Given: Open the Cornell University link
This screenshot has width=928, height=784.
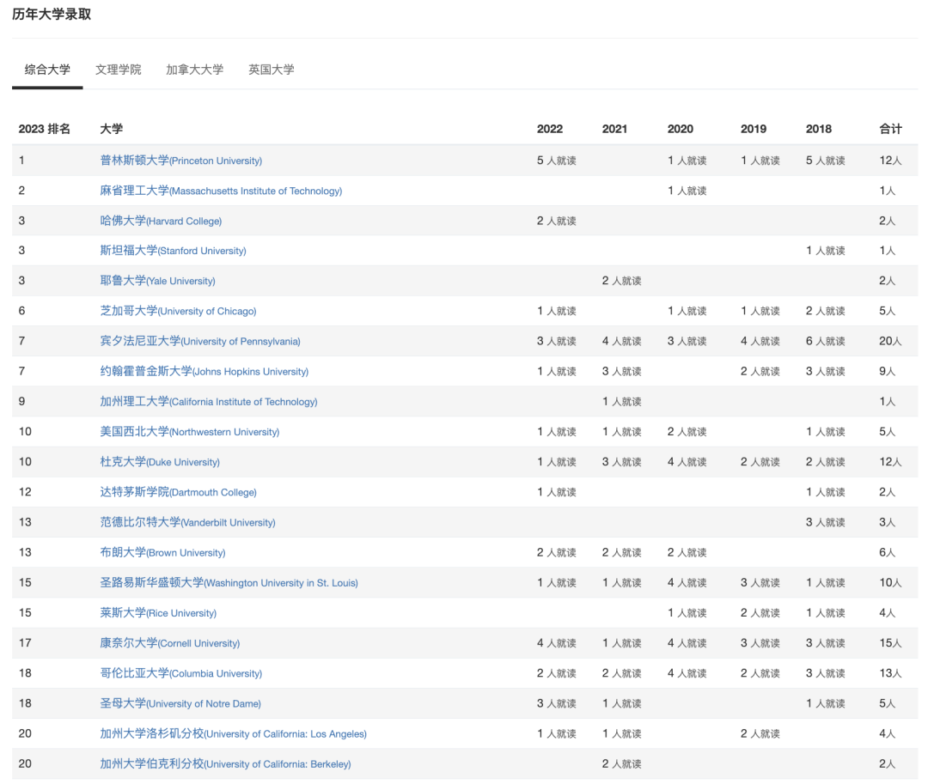Looking at the screenshot, I should 169,643.
